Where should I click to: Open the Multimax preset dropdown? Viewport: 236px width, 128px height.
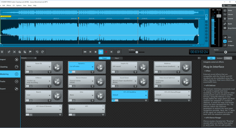[x=178, y=68]
